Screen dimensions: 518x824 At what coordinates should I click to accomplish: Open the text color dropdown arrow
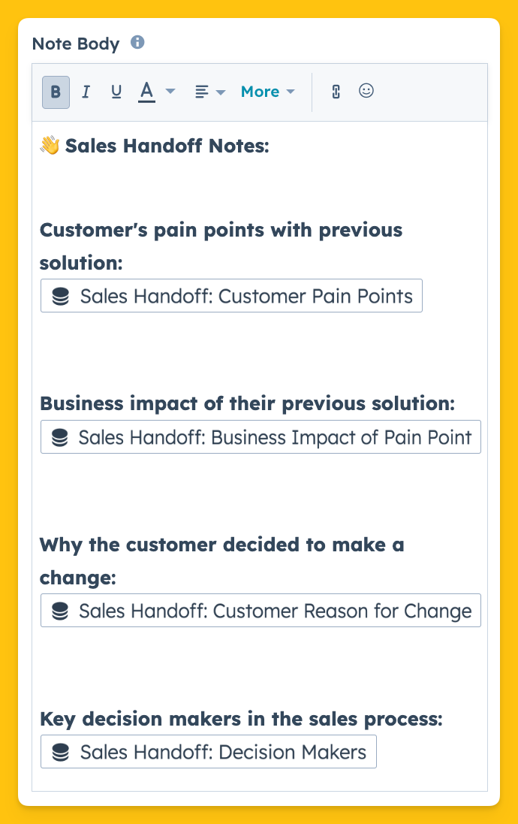(170, 92)
